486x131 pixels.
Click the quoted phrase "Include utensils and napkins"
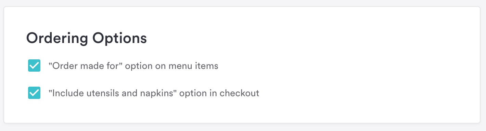(113, 93)
